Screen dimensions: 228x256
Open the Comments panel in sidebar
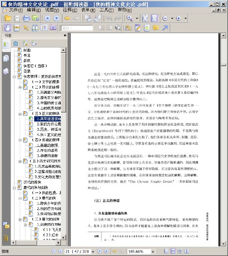6,225
